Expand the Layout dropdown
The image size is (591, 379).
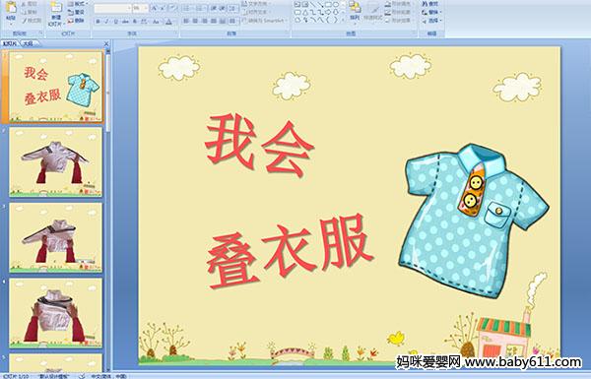point(78,4)
